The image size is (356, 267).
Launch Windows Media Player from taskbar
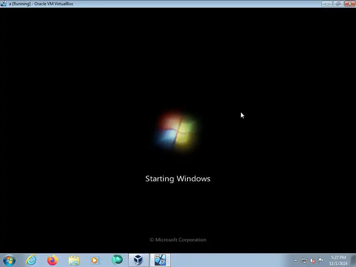(95, 260)
